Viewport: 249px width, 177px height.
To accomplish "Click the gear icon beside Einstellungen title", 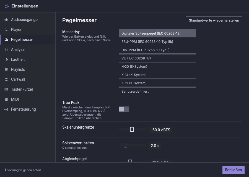I will tap(7, 6).
